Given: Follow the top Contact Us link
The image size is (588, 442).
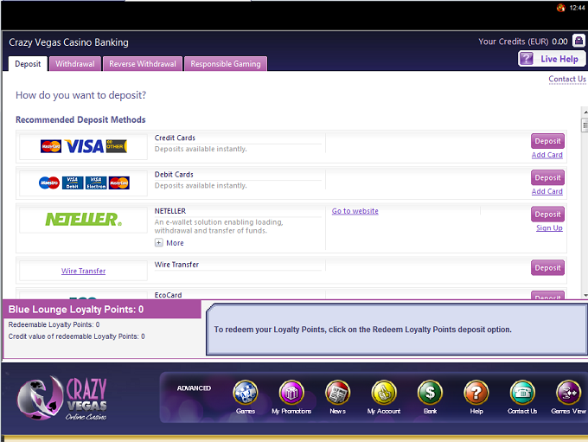Looking at the screenshot, I should 567,80.
